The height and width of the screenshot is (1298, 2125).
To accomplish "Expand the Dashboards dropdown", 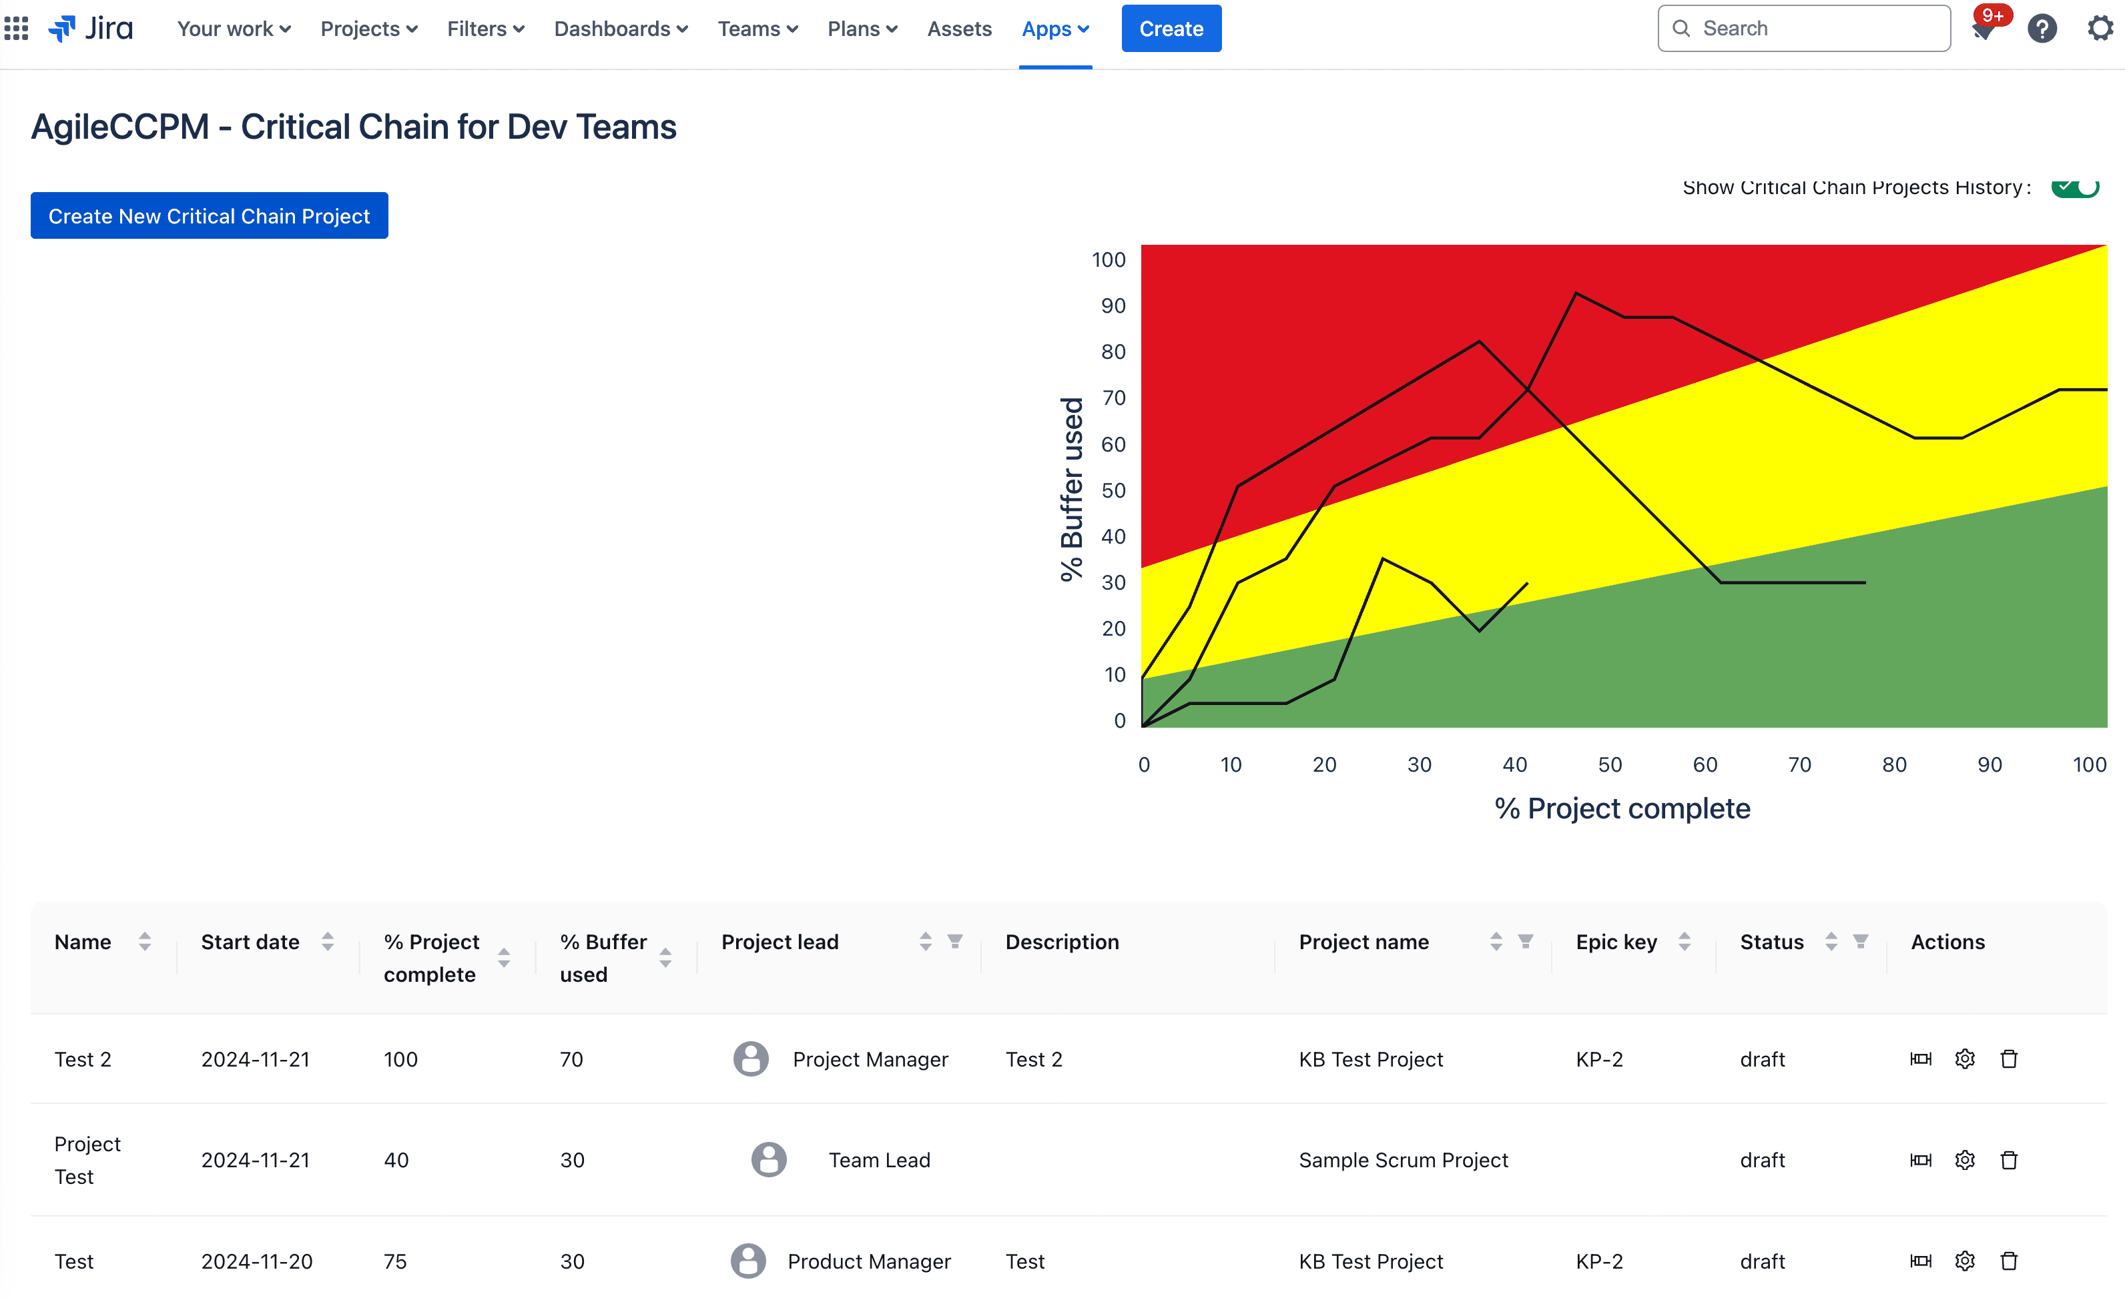I will tap(620, 29).
